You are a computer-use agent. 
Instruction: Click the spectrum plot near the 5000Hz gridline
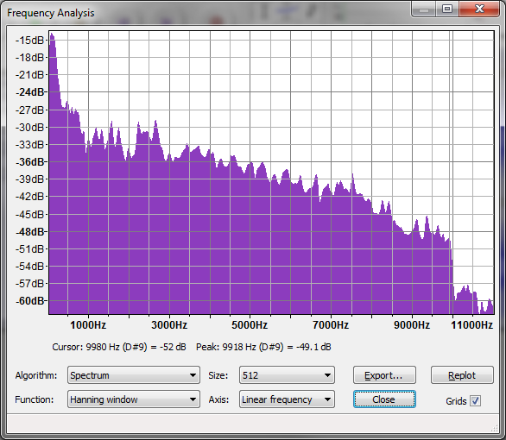[x=250, y=226]
